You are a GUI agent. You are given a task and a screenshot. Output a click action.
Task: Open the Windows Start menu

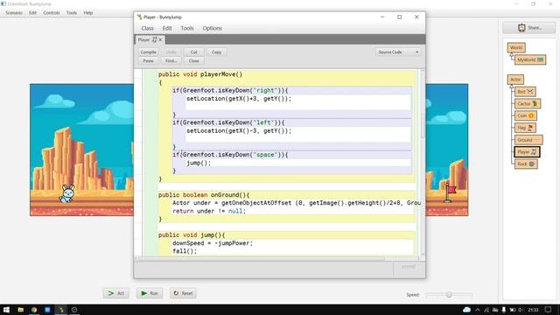6,310
